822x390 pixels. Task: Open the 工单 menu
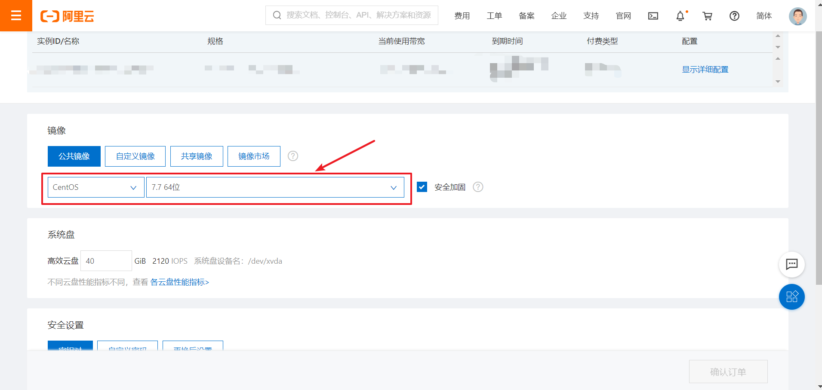tap(494, 16)
